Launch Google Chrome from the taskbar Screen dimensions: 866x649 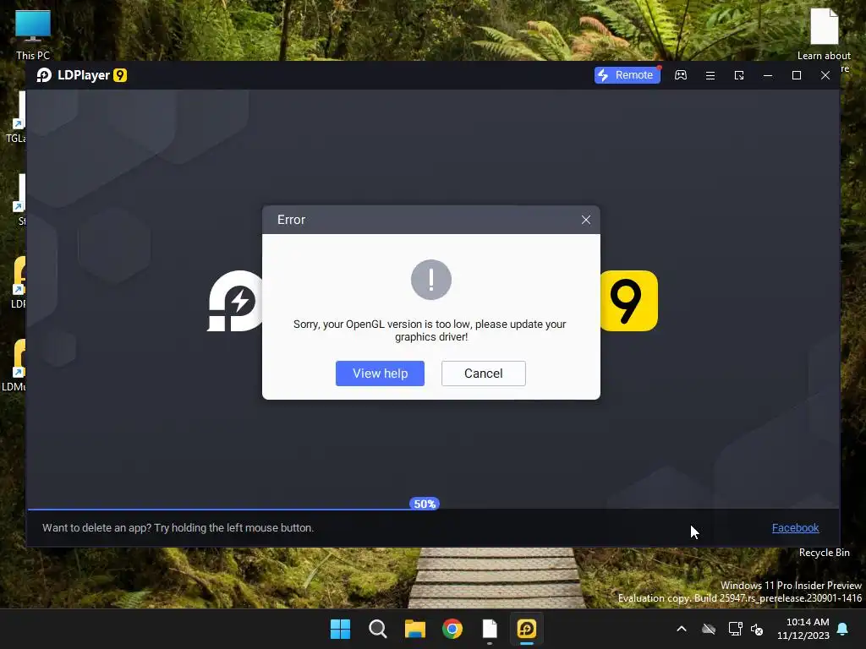pos(452,629)
